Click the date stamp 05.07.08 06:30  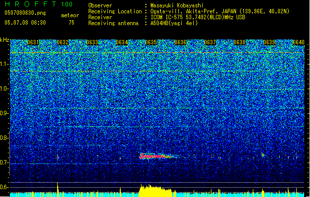point(25,23)
